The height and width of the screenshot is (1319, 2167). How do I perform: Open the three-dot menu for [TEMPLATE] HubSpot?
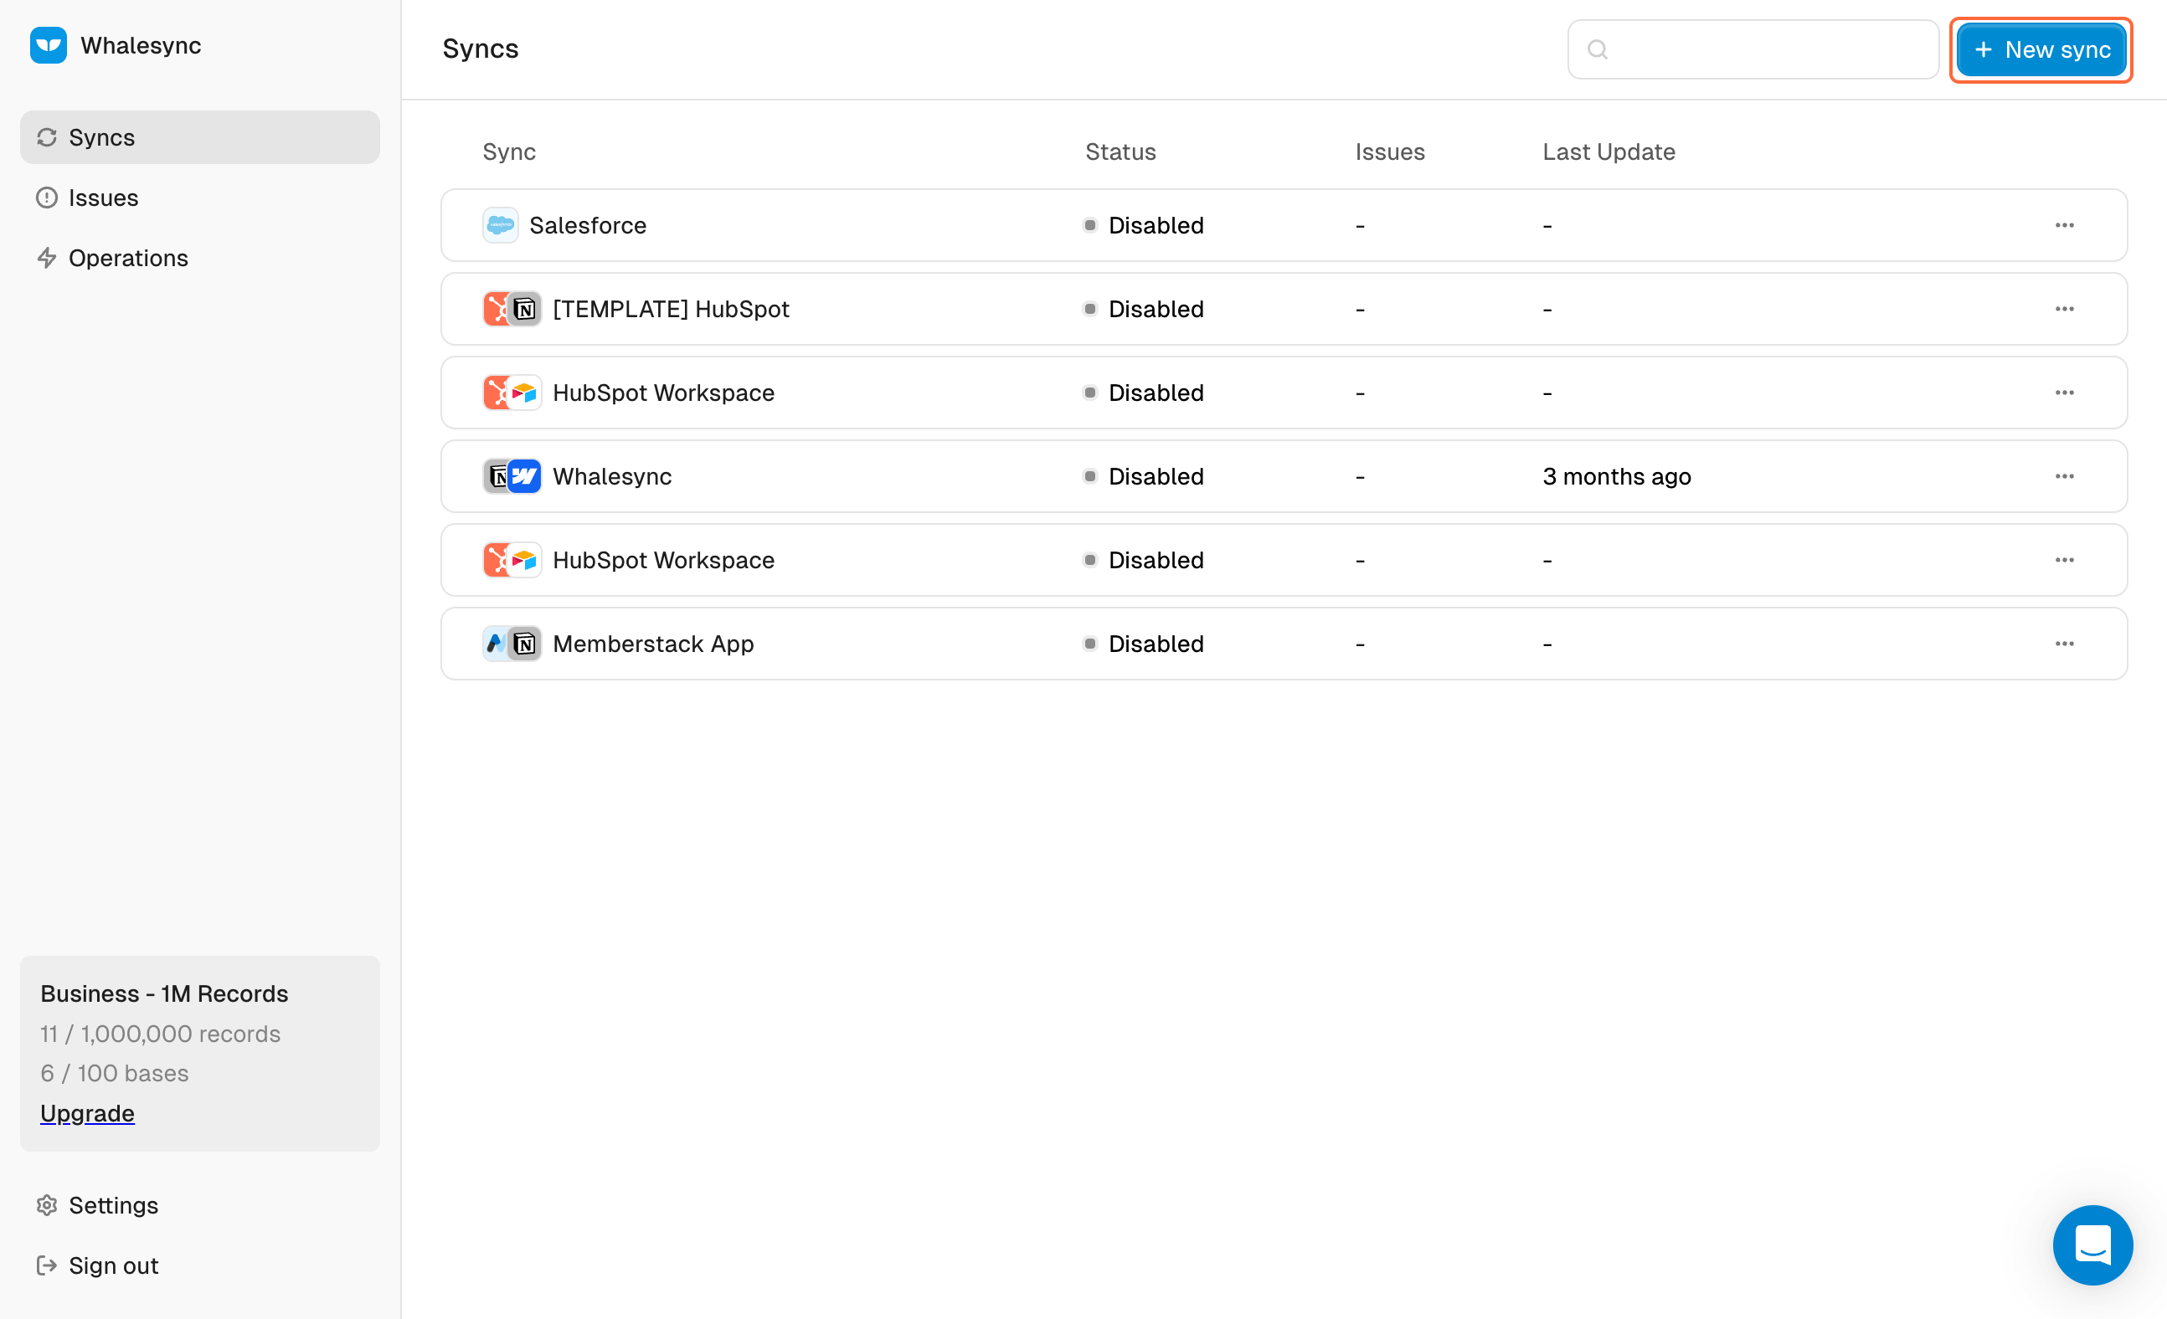click(x=2065, y=309)
